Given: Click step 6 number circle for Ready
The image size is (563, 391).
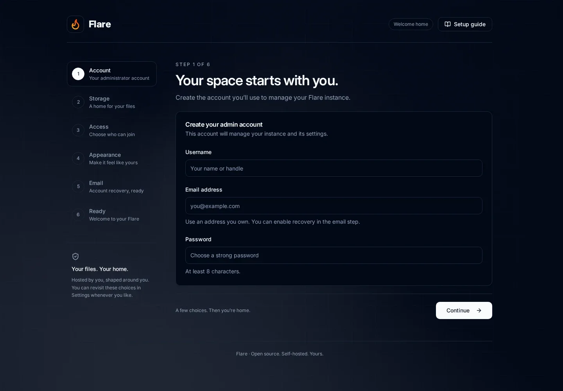Looking at the screenshot, I should pos(78,215).
